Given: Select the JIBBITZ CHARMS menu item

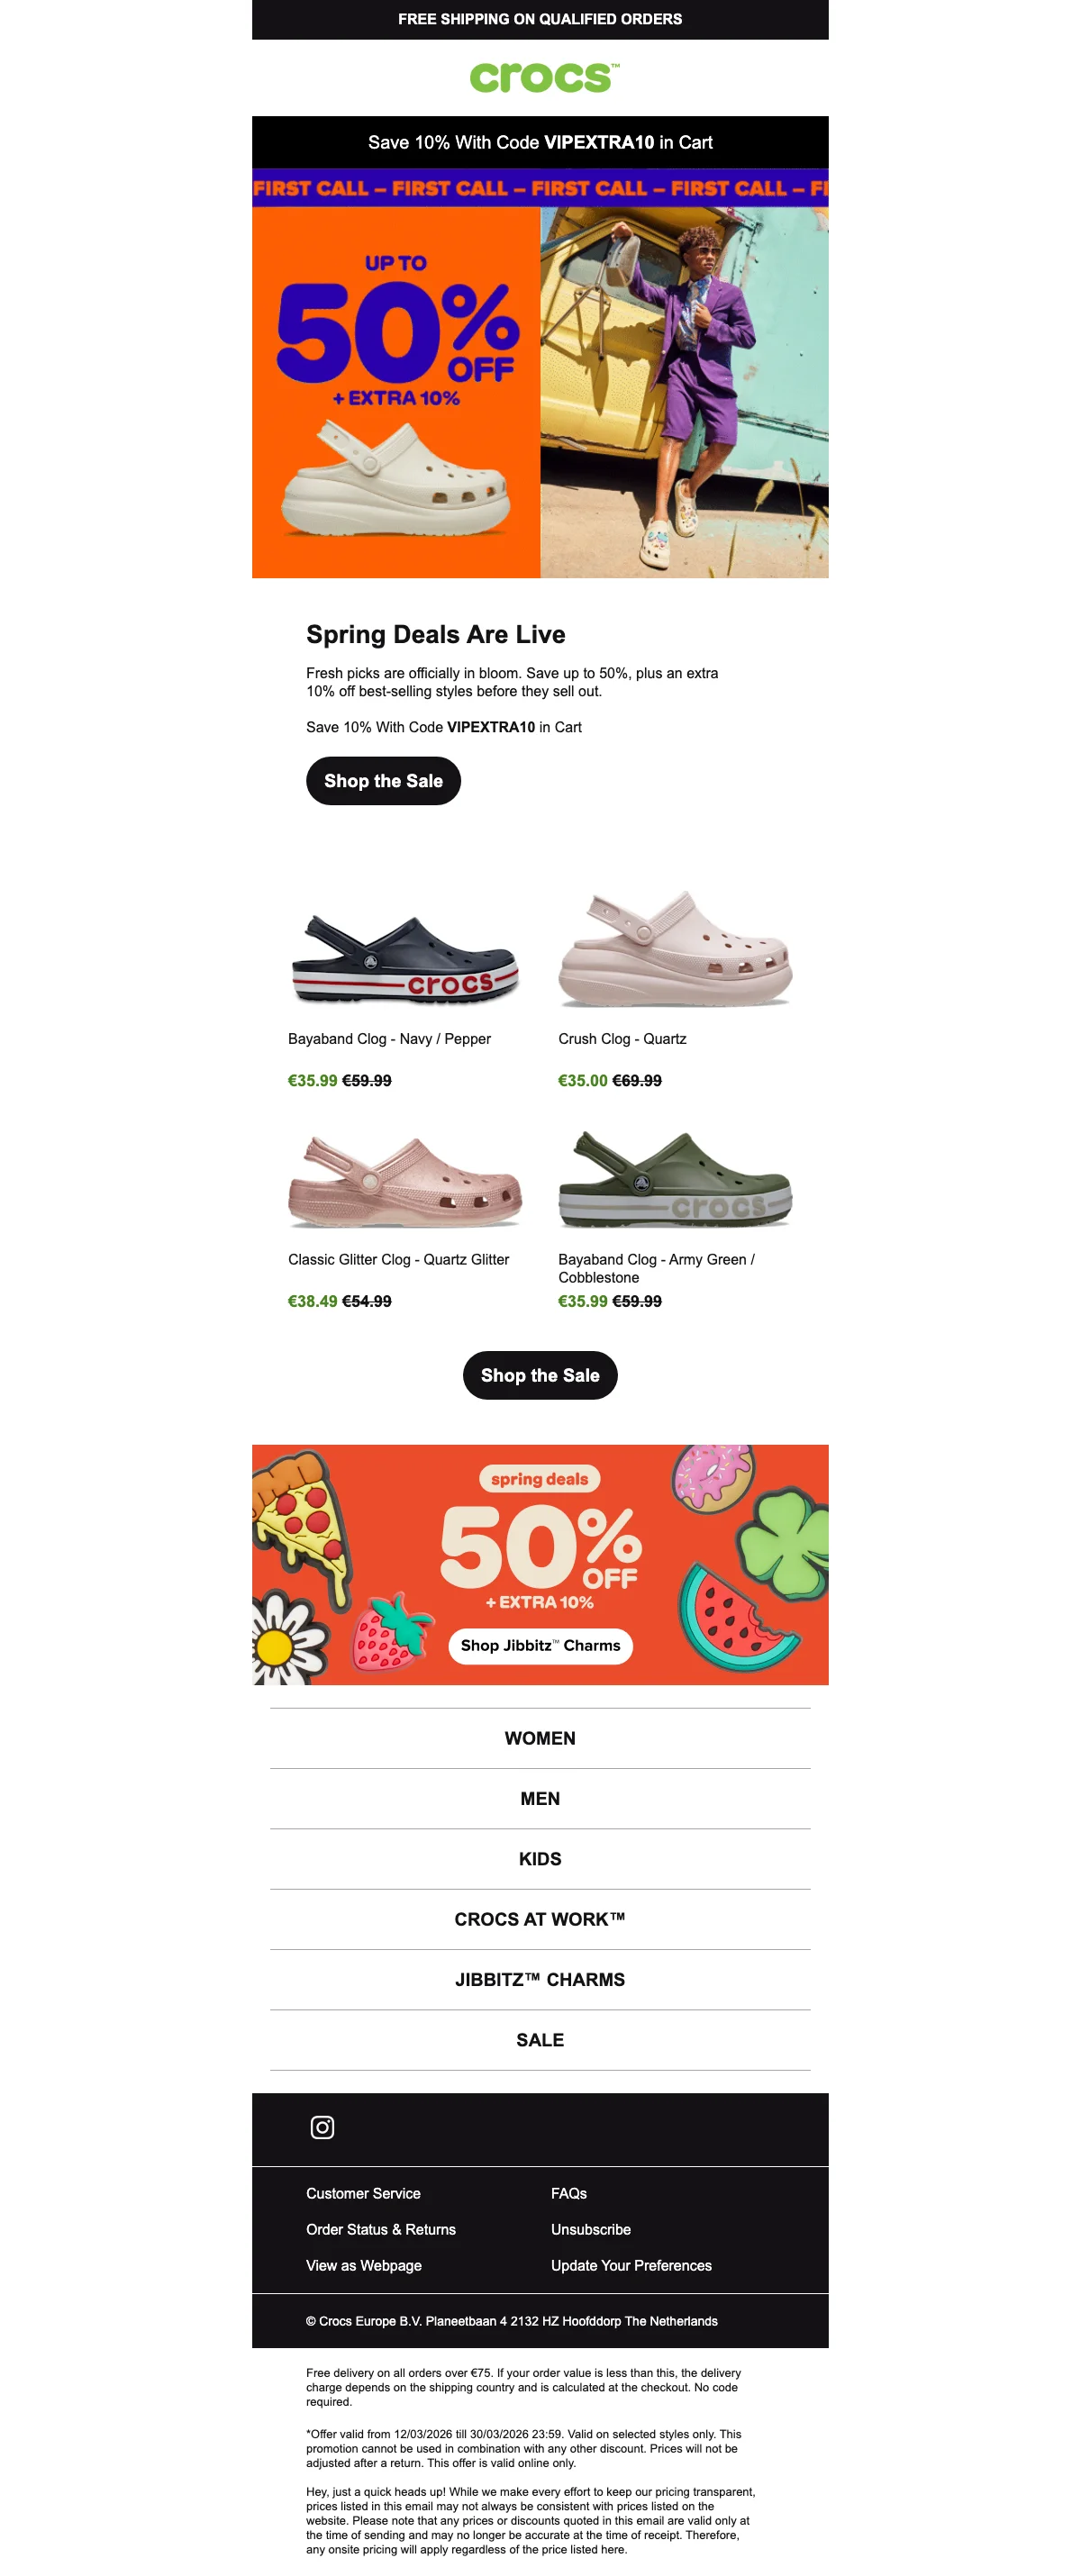Looking at the screenshot, I should tap(540, 1979).
